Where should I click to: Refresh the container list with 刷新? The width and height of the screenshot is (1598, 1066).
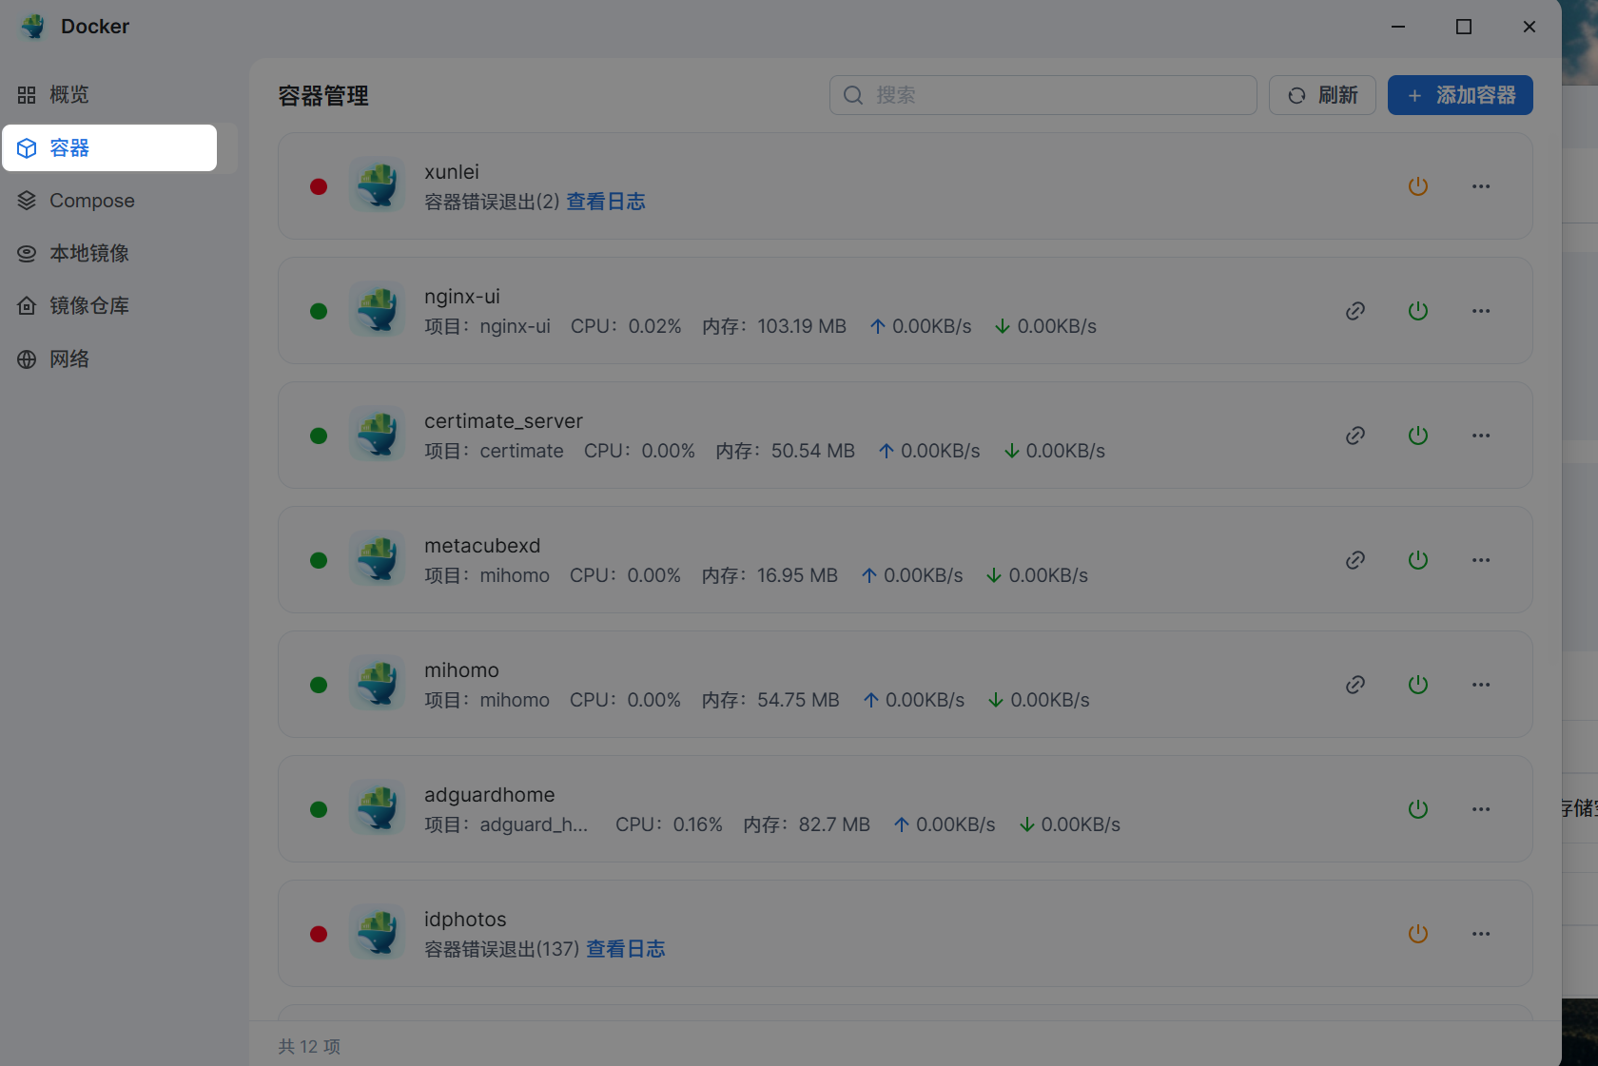point(1322,95)
